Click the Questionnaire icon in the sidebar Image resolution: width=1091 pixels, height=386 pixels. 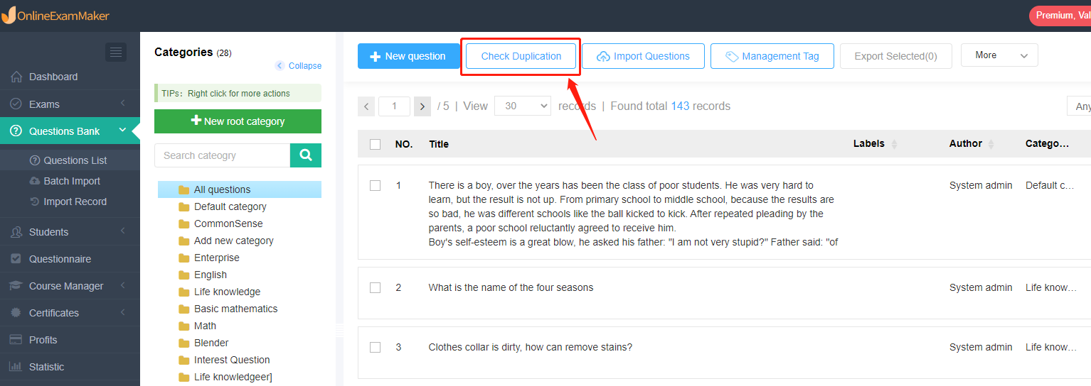coord(16,259)
